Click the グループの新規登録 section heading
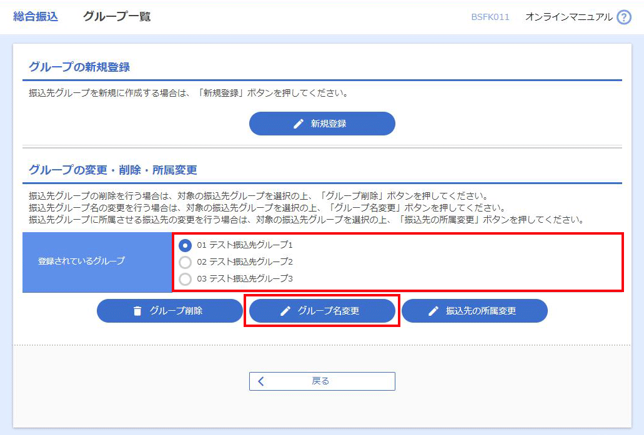 coord(79,67)
